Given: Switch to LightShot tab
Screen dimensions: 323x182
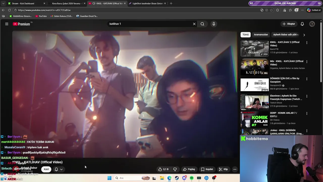Looking at the screenshot, I should [x=148, y=3].
